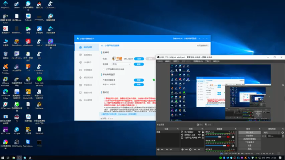Open the Recycle Bin desktop icon
The height and width of the screenshot is (160, 285).
click(5, 55)
